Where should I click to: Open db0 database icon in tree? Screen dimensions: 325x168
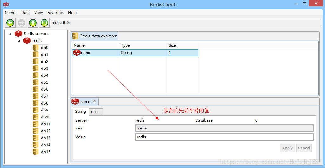tap(36, 47)
